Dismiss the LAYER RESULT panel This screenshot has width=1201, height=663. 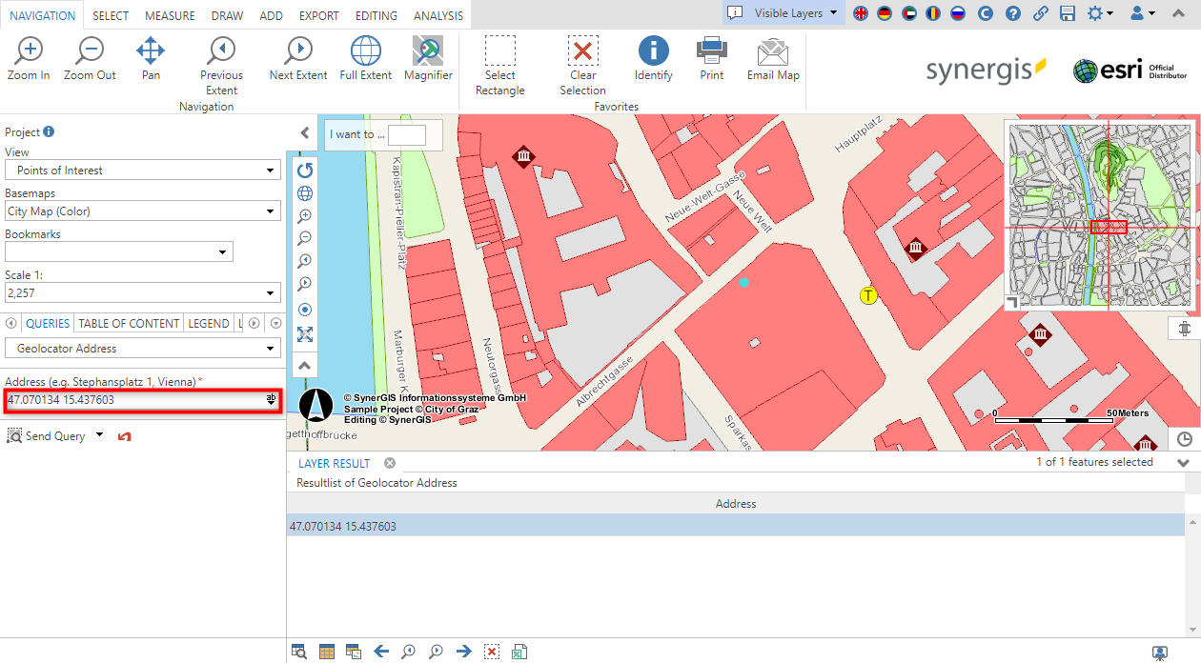pyautogui.click(x=389, y=463)
